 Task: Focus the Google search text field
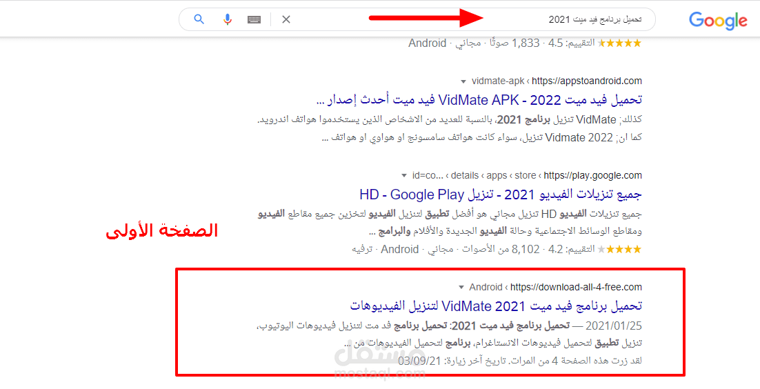pos(417,19)
